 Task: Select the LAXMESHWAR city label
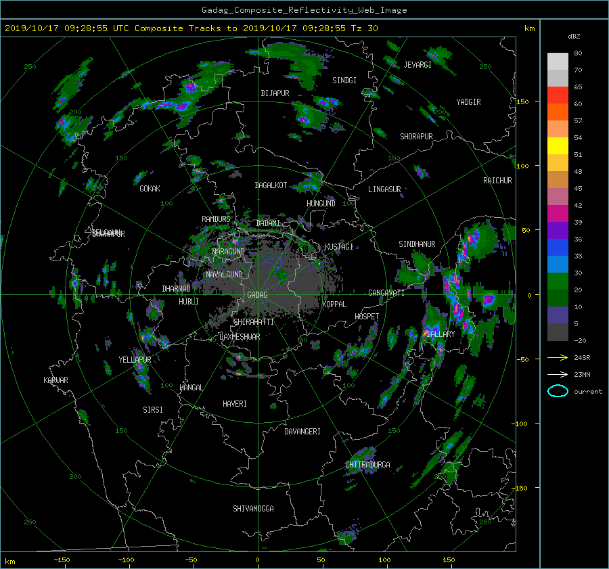coord(240,337)
